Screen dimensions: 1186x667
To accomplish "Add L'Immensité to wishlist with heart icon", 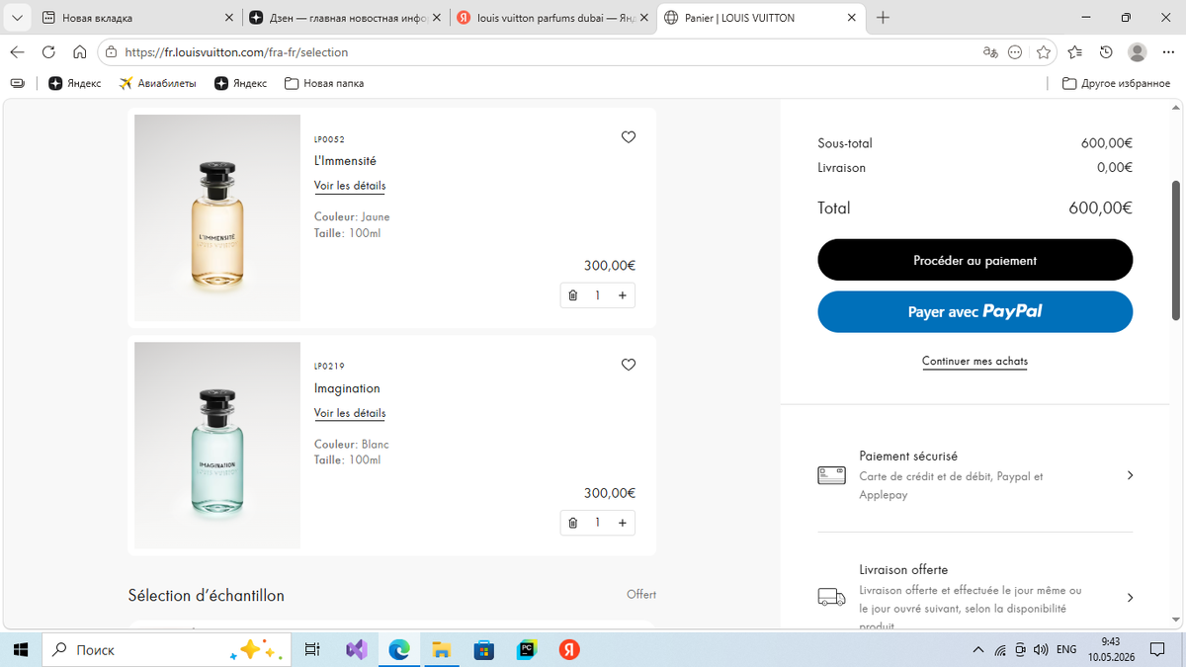I will point(629,137).
